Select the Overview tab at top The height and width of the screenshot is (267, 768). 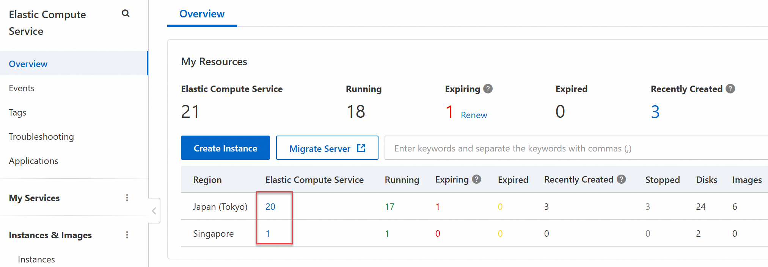(202, 14)
